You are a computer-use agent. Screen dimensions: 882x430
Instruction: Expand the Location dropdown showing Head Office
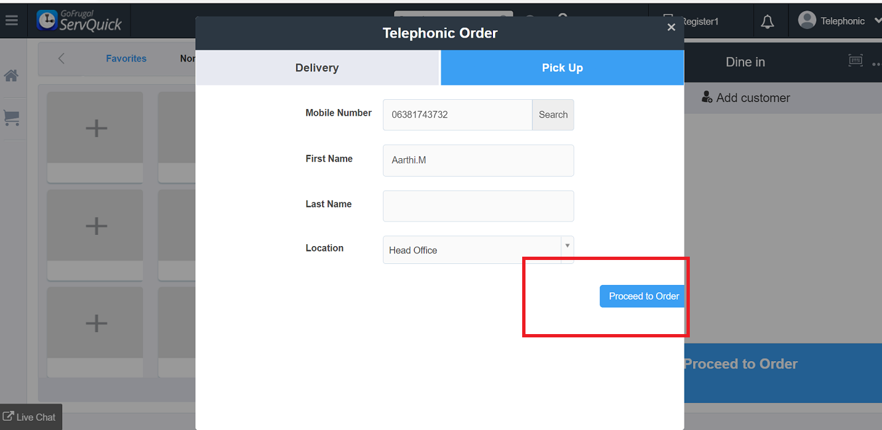coord(567,246)
